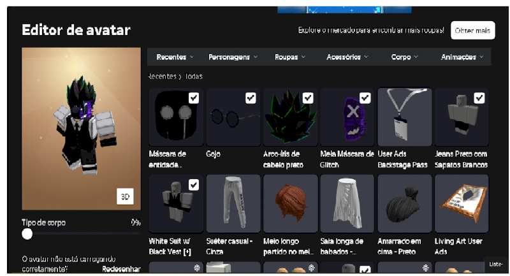Viewport: 510px width, 276px height.
Task: Click the Meia Máscara de Glitch name
Action: click(347, 159)
